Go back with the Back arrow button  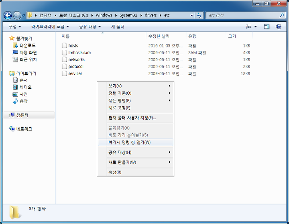click(8, 16)
